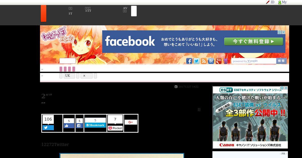Open the red Google+ icon in header

coord(218,61)
